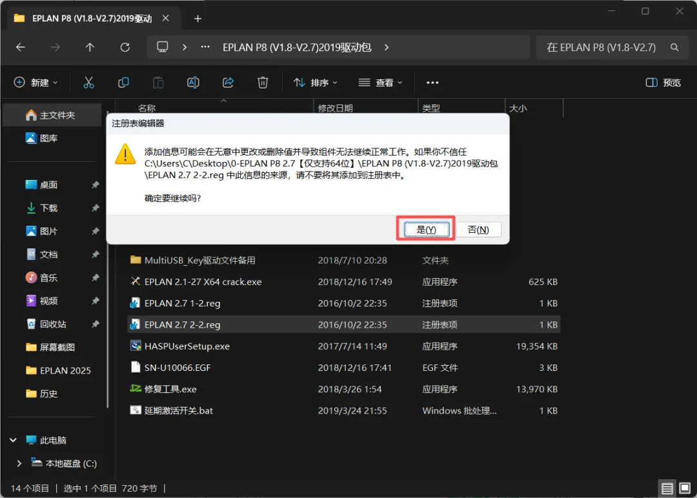Open the 排序 sort dropdown
Image resolution: width=697 pixels, height=498 pixels.
point(316,83)
